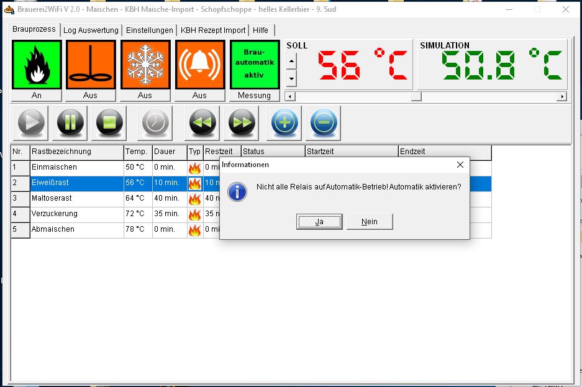The width and height of the screenshot is (582, 387).
Task: Open the Log Auswertung tab
Action: pyautogui.click(x=91, y=30)
